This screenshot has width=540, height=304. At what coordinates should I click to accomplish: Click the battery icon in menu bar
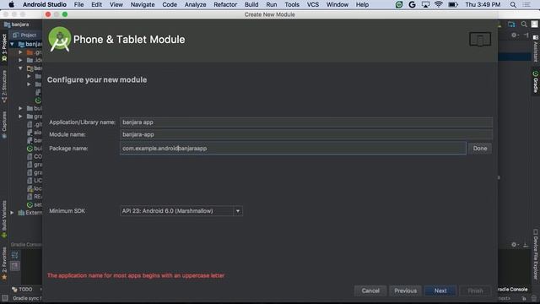tap(453, 4)
